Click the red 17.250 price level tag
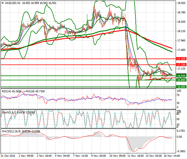 point(181,65)
